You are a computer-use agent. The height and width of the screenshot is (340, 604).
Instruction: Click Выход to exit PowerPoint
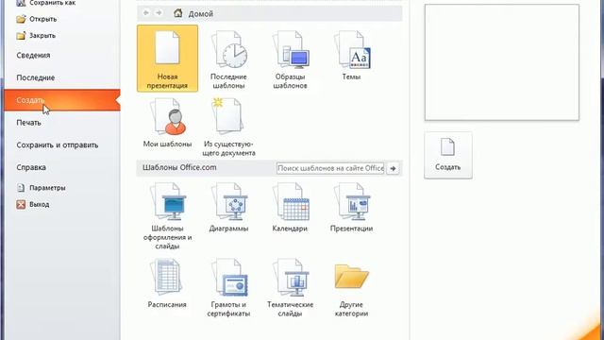tap(33, 204)
